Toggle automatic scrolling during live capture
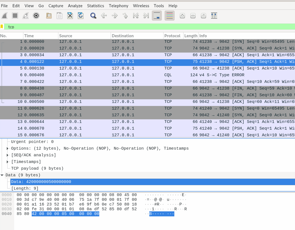 [x=157, y=16]
